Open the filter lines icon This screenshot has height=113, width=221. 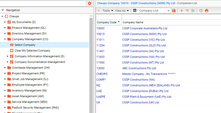coord(187,11)
